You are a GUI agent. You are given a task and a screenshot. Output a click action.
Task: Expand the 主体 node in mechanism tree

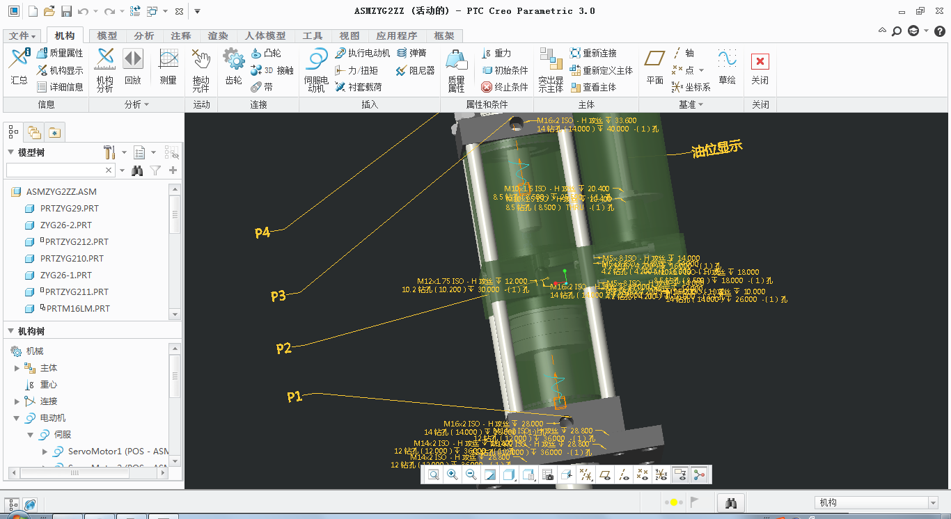coord(17,368)
